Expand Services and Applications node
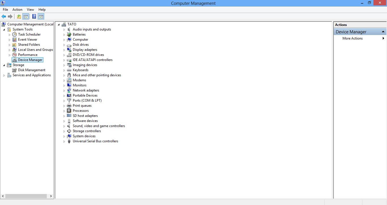 coord(4,75)
